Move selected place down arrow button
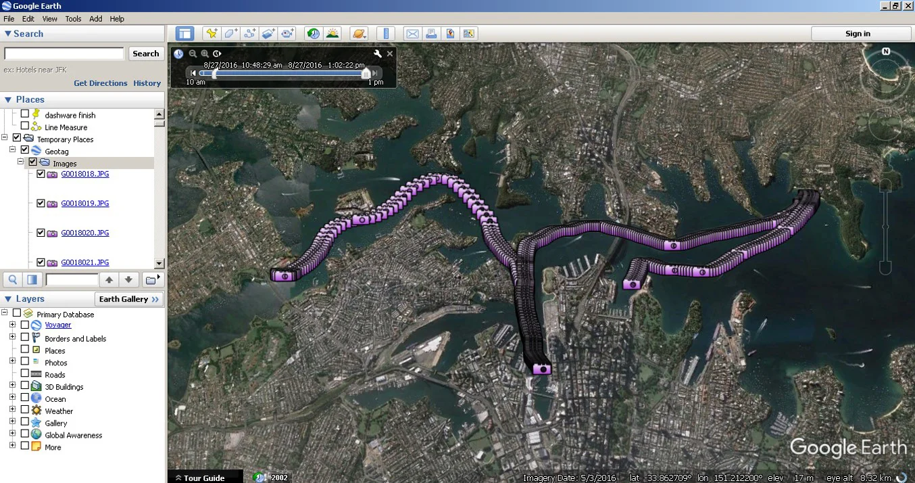The width and height of the screenshot is (915, 483). click(x=128, y=279)
